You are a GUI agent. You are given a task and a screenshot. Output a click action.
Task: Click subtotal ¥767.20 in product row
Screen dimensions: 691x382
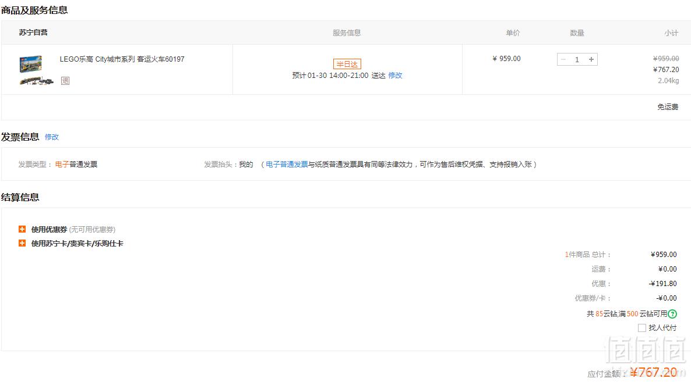pyautogui.click(x=666, y=69)
